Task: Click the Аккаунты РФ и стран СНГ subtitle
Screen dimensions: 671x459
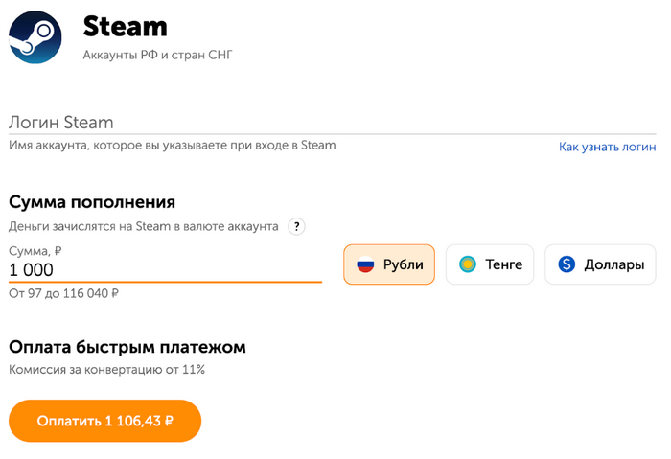Action: [x=158, y=55]
